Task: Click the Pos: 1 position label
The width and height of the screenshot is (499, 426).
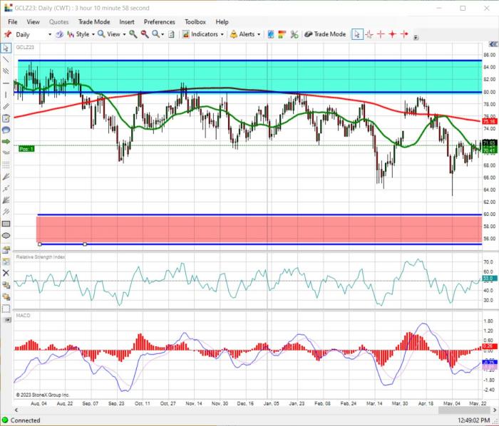Action: coord(26,149)
